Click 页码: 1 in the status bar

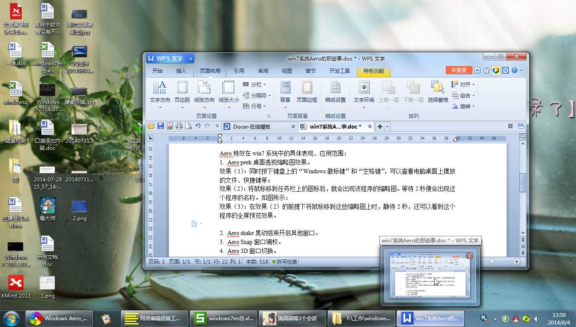point(157,261)
